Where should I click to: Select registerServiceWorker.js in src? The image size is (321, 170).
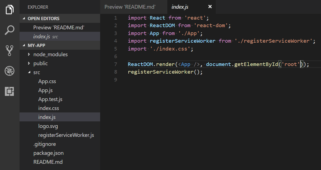(66, 135)
